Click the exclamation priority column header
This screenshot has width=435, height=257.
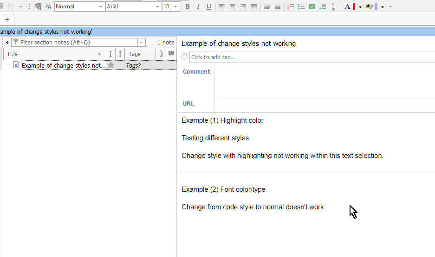coord(120,54)
